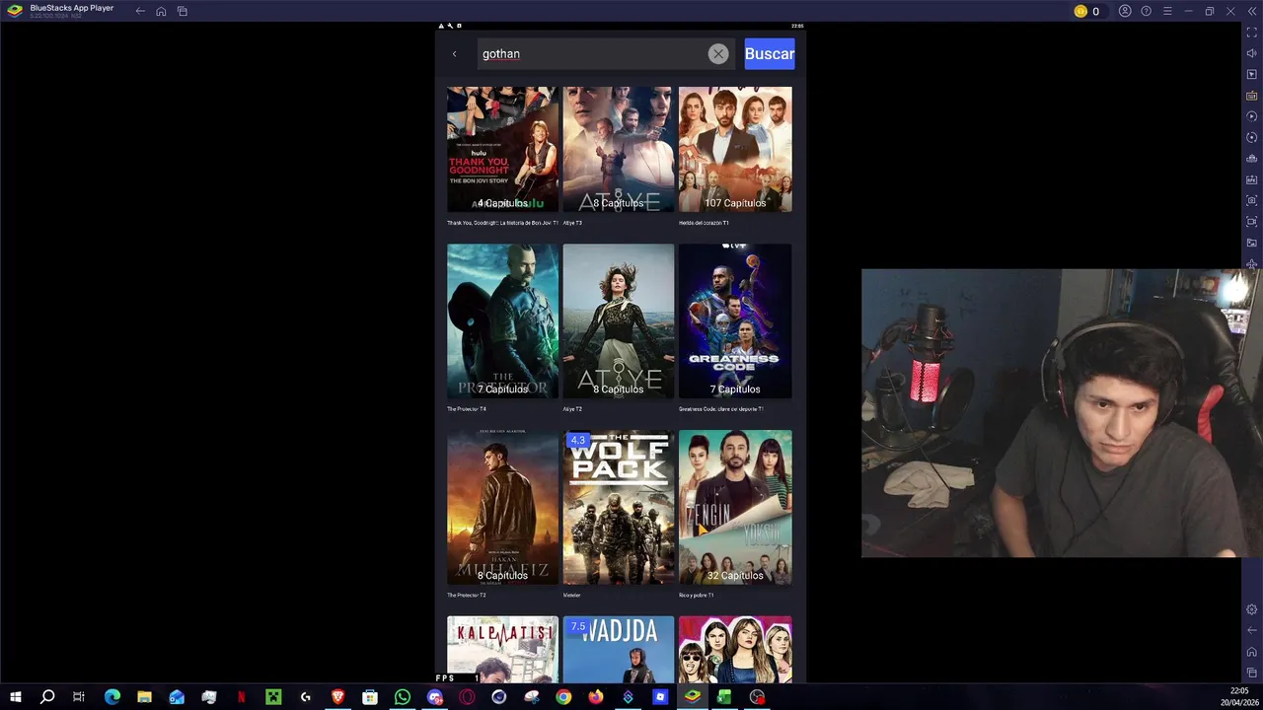
Task: Select the 'Rico y pobre T1' caption
Action: 696,596
